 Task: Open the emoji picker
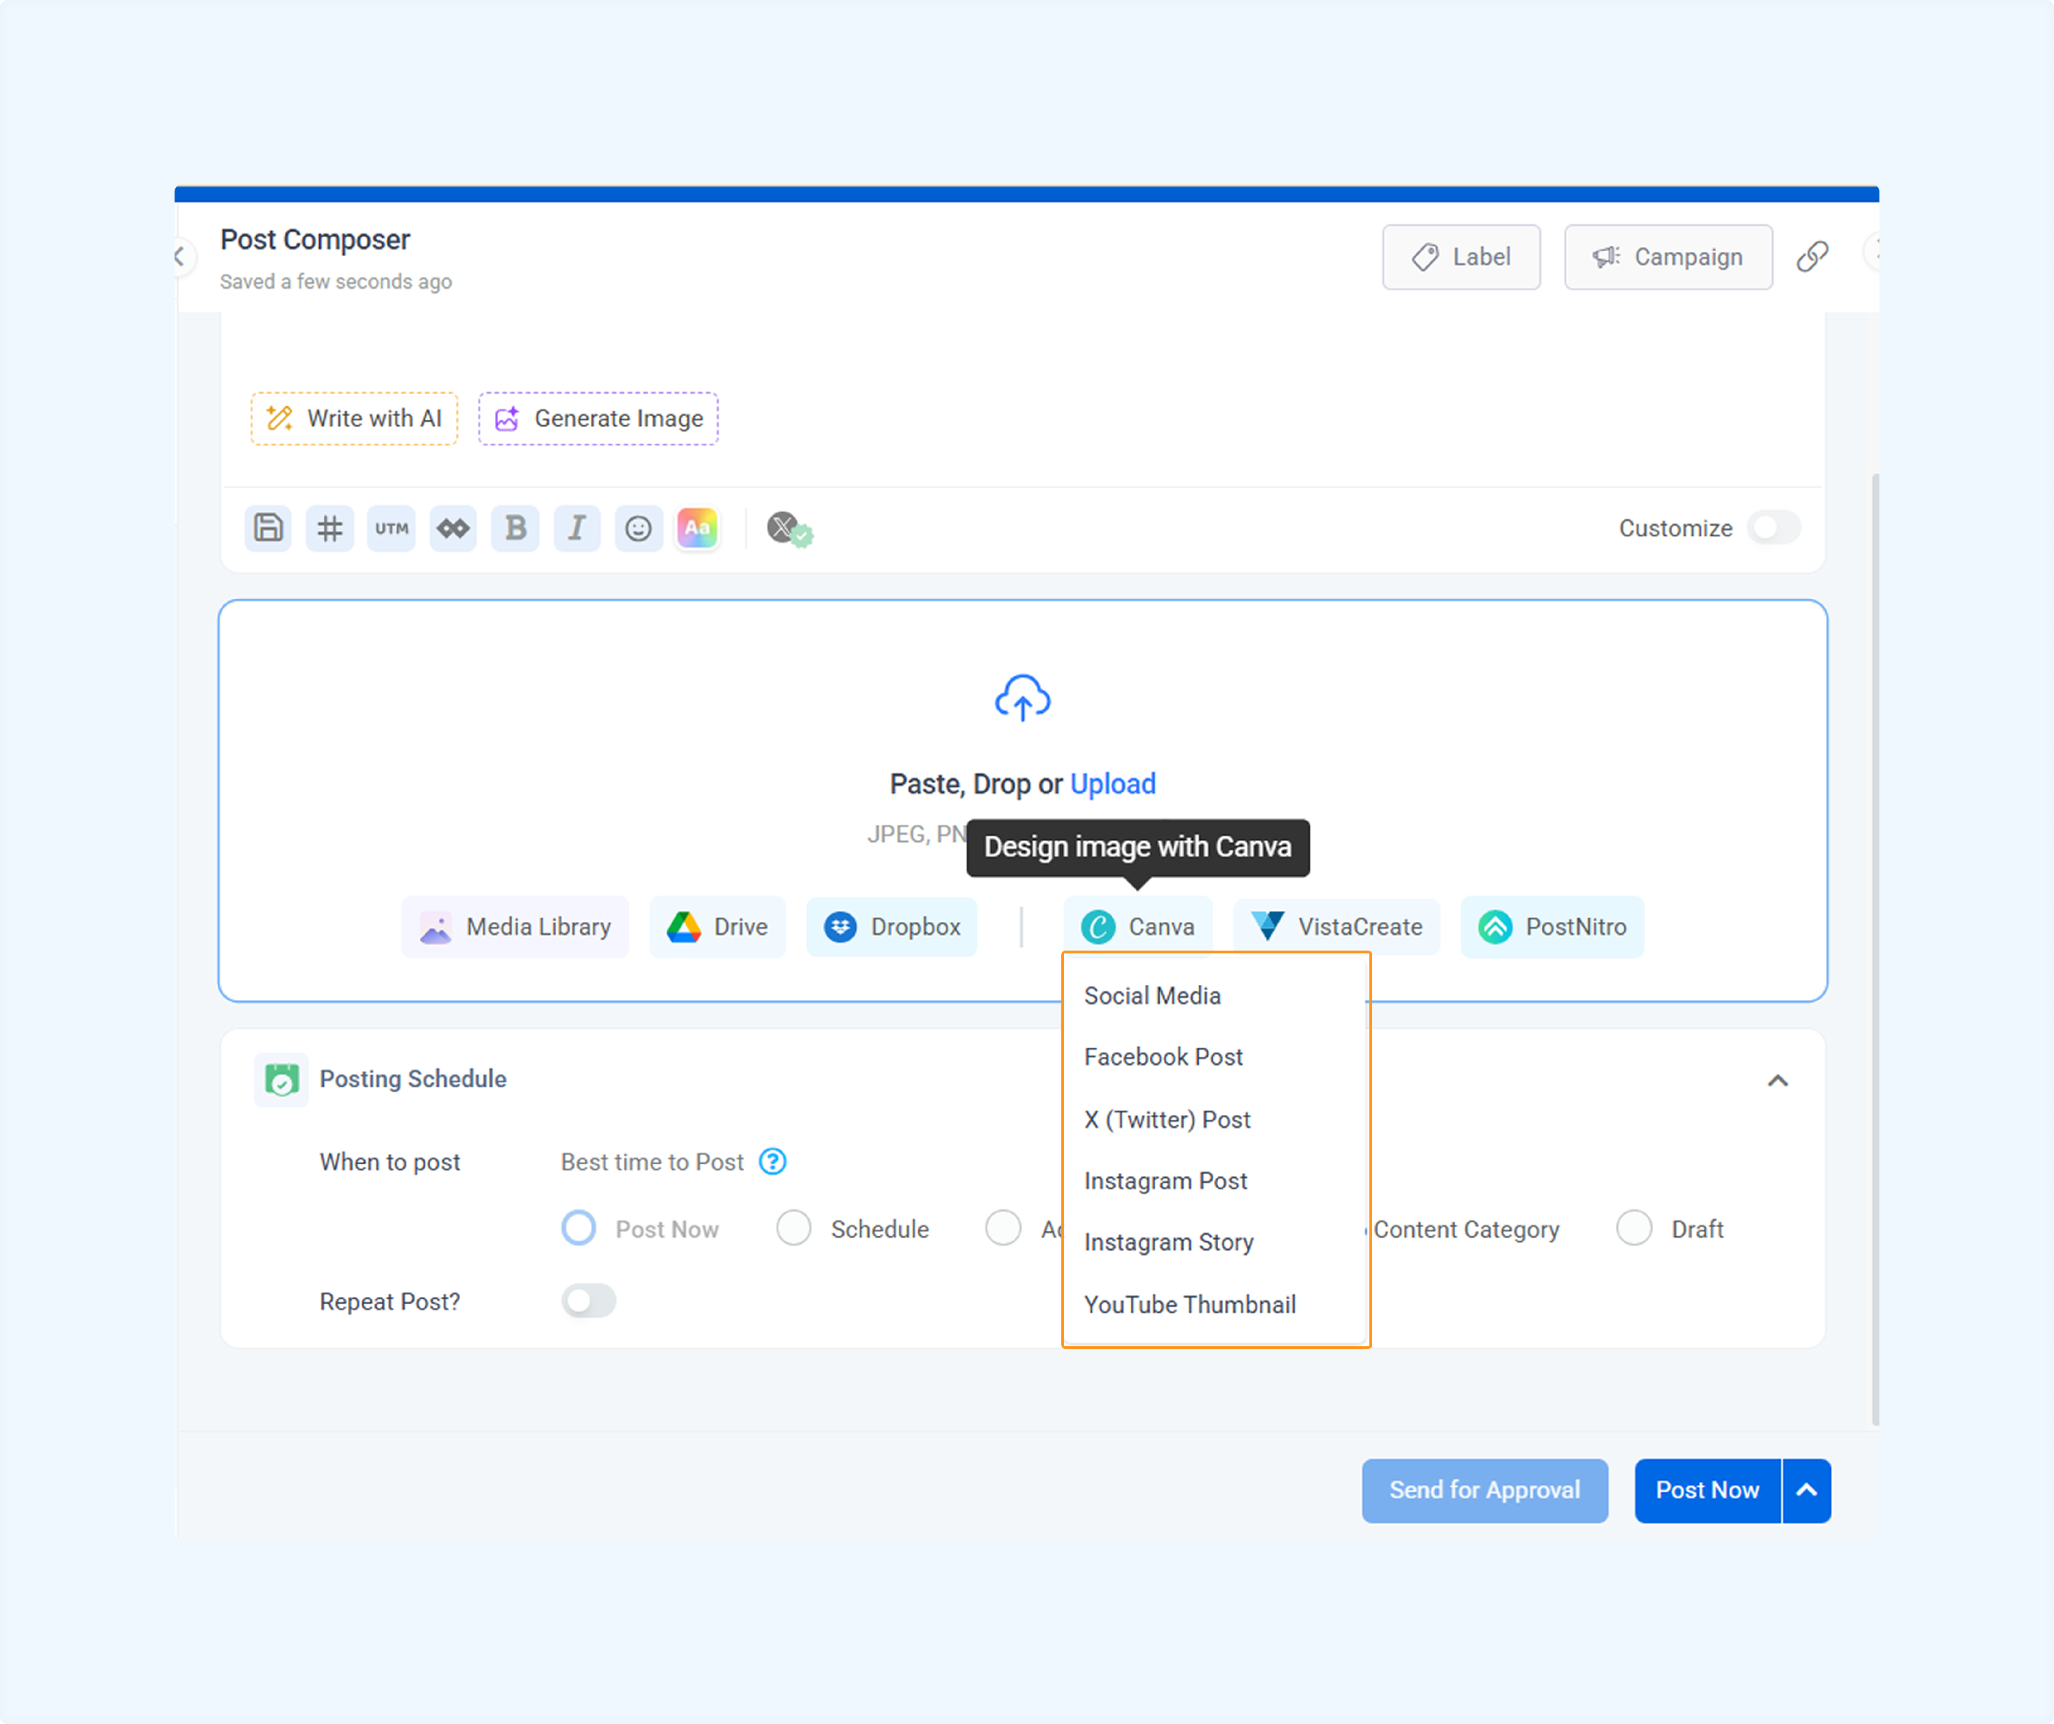pyautogui.click(x=639, y=528)
